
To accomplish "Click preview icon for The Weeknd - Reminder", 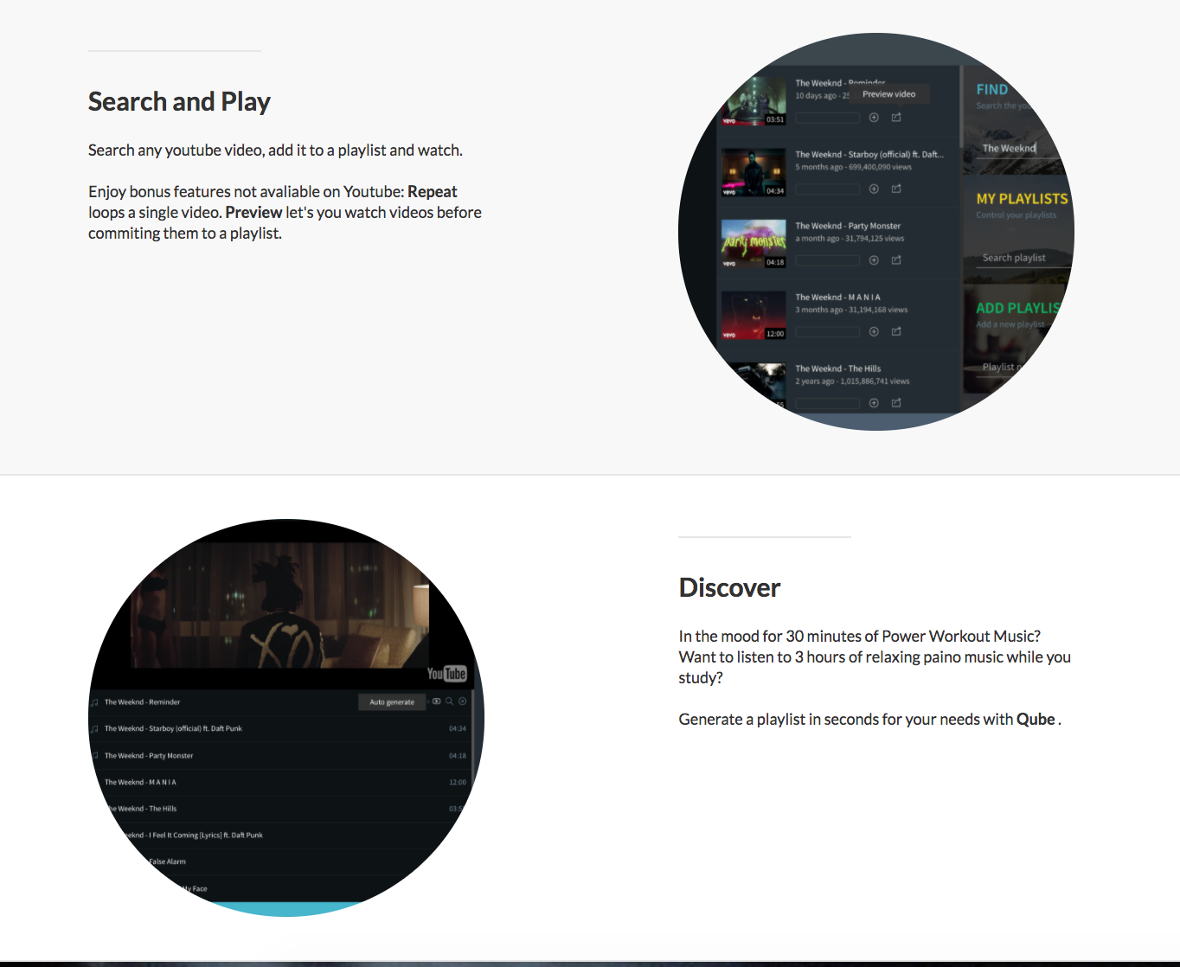I will click(896, 118).
